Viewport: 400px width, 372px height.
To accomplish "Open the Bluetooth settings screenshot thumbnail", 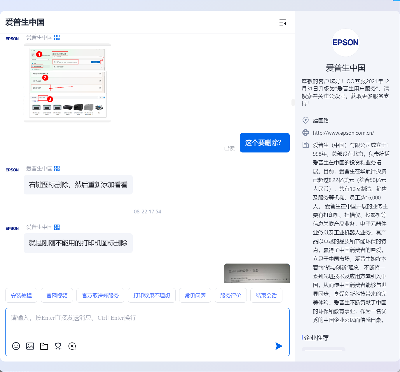I will (67, 83).
